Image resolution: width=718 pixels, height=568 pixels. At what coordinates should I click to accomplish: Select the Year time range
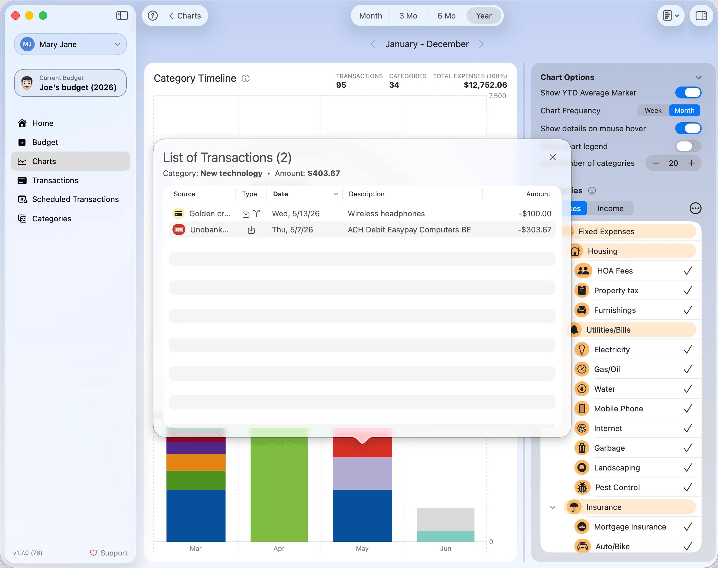click(x=484, y=16)
